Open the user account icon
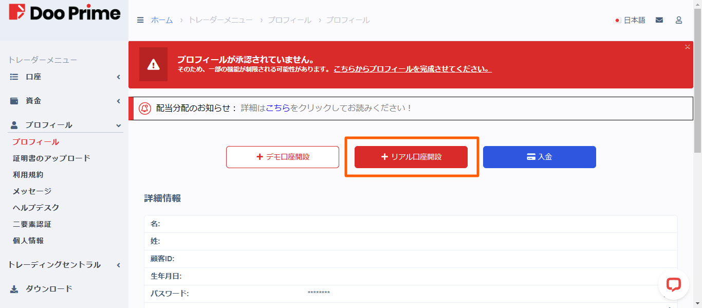This screenshot has height=308, width=702. 678,19
